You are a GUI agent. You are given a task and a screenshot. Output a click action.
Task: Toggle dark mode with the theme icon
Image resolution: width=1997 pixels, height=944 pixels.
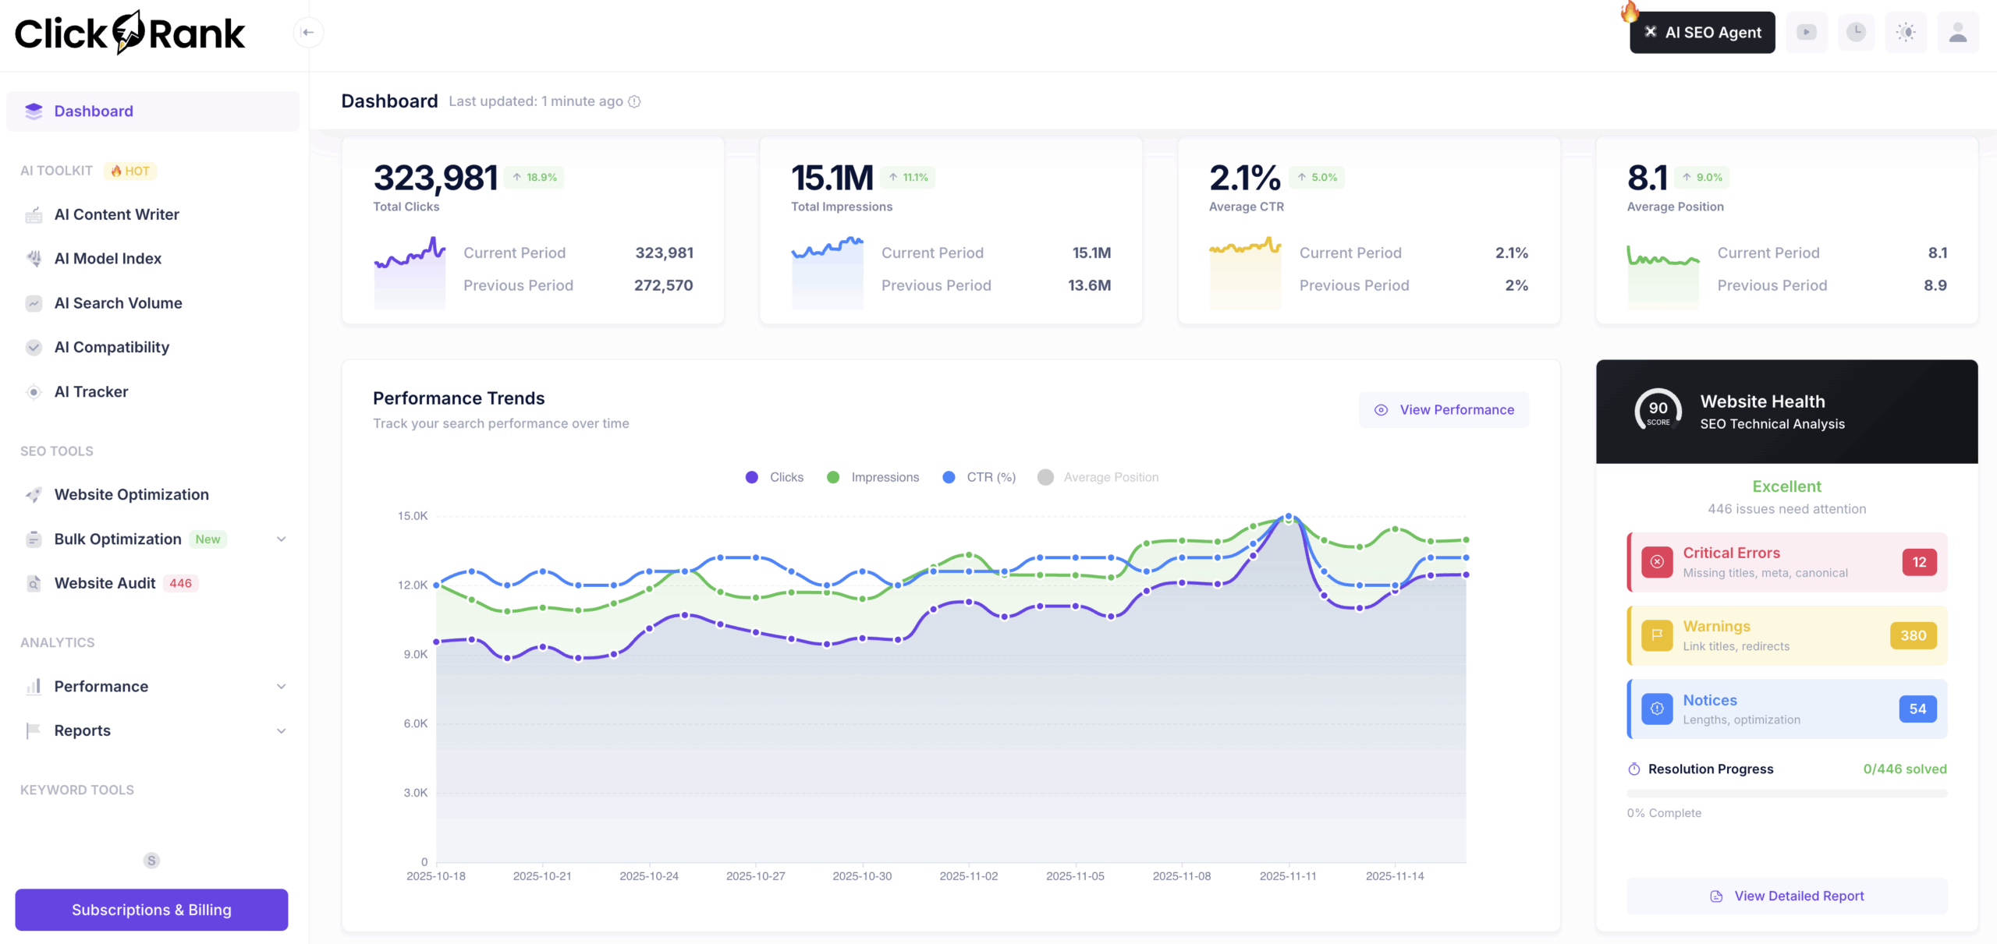coord(1906,32)
